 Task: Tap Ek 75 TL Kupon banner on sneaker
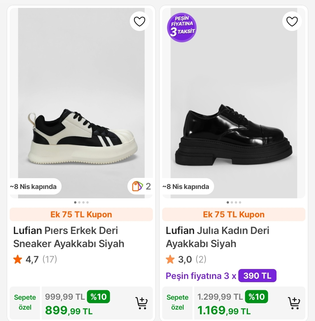81,214
